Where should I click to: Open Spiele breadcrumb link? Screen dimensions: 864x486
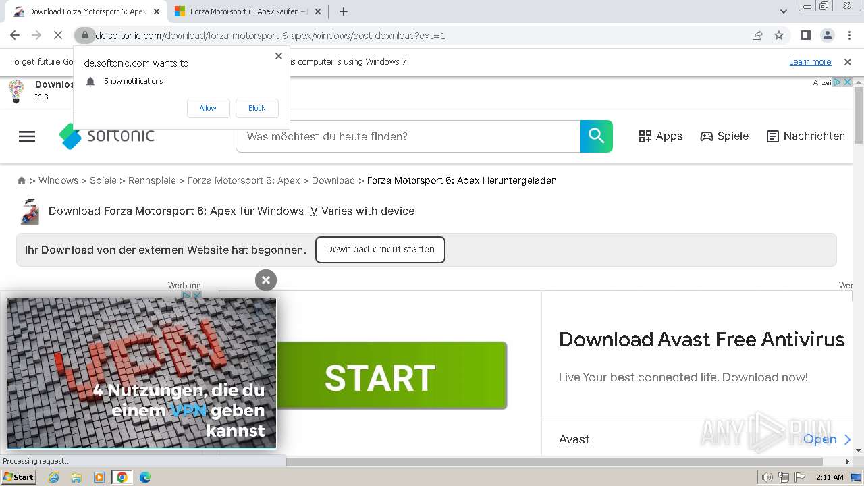[103, 180]
